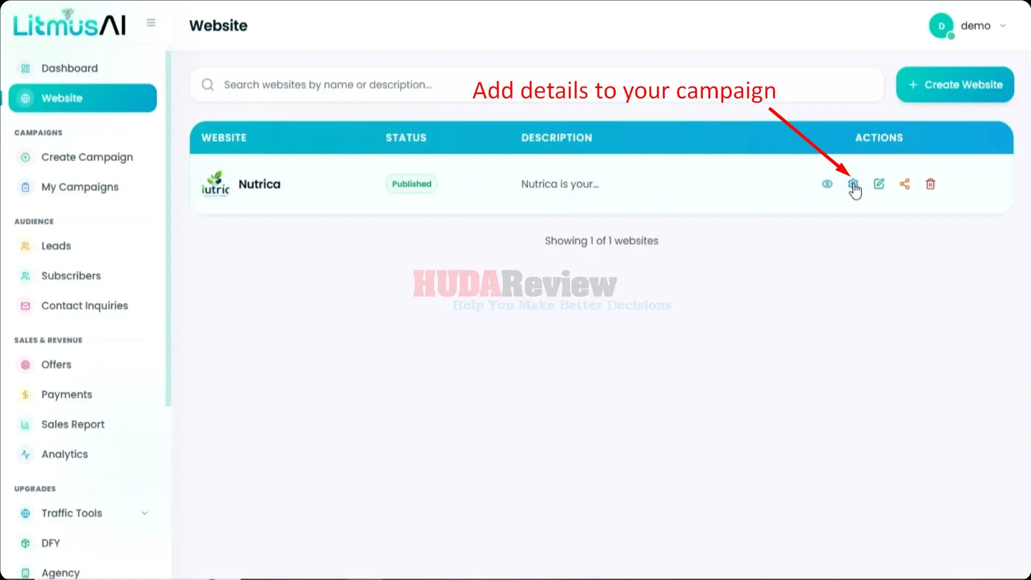Image resolution: width=1031 pixels, height=580 pixels.
Task: Click the Website globe icon in sidebar
Action: click(x=25, y=98)
